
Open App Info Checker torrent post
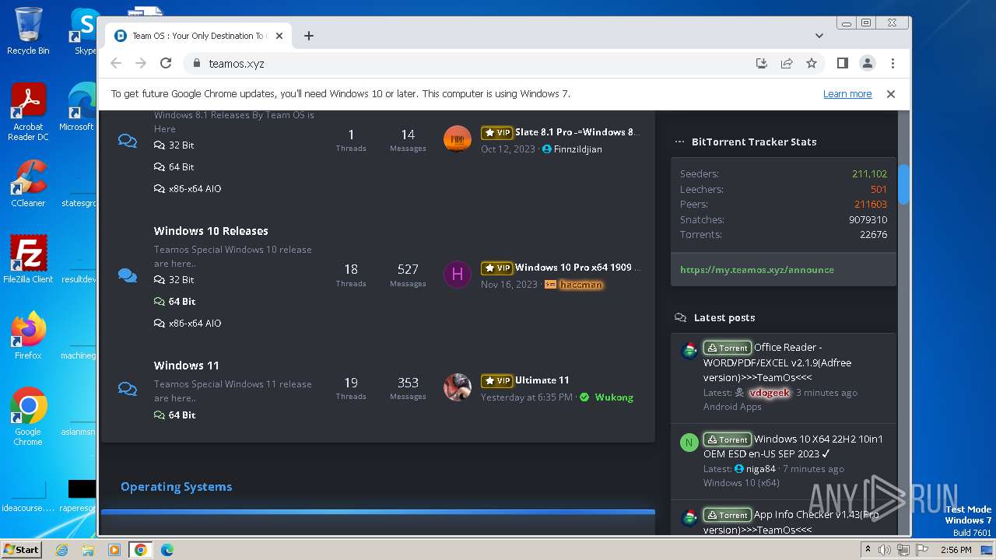(791, 522)
